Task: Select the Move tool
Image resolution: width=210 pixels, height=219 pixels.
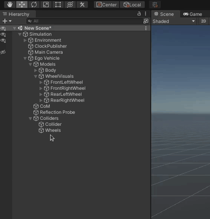Action: coord(22,5)
